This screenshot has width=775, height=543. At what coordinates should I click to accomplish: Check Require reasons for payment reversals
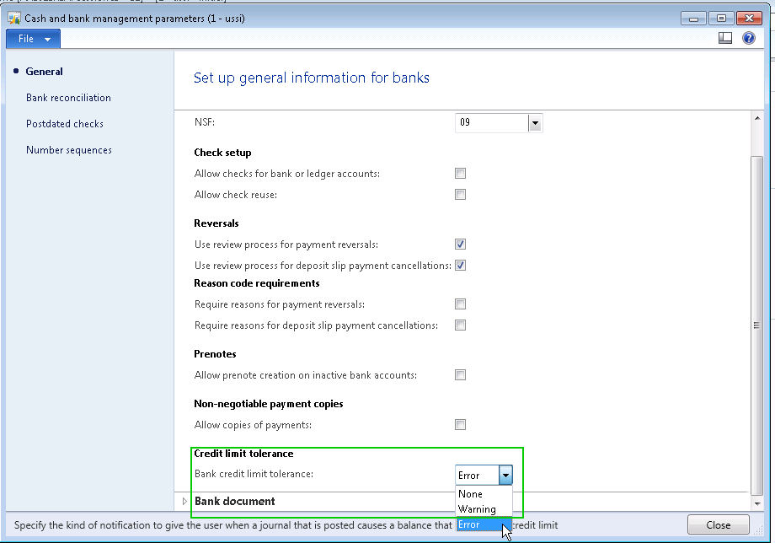point(460,304)
